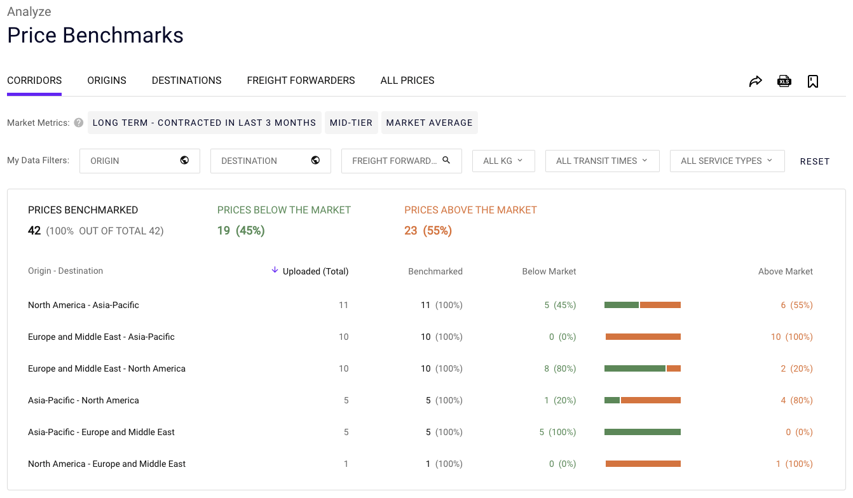Open the ALL TRANSIT TIMES dropdown

pos(602,161)
